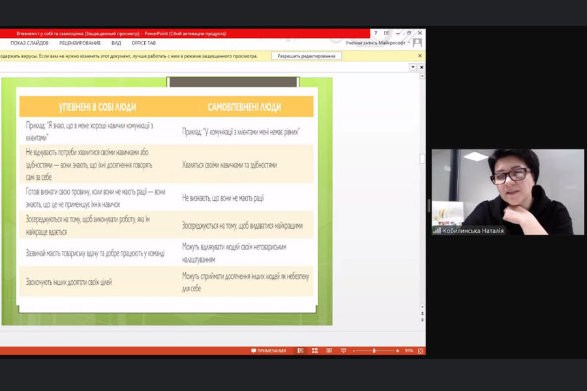Switch to Reading view icon in status bar
Screen dimensions: 587x391
pyautogui.click(x=329, y=351)
